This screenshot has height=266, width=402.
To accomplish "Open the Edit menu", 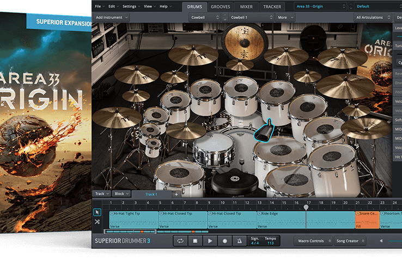I will click(x=113, y=7).
